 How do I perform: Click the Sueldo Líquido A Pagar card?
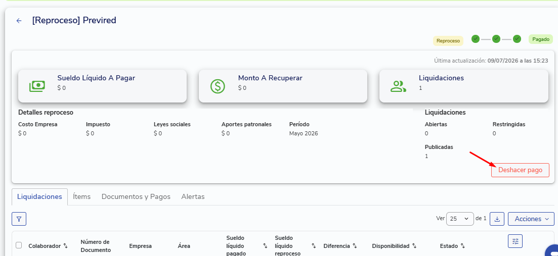103,86
